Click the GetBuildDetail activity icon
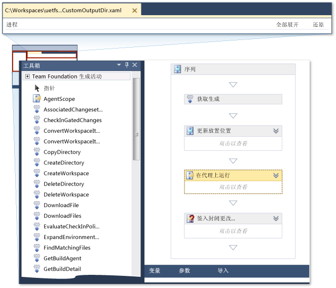Screen dimensions: 336x288 click(x=37, y=269)
